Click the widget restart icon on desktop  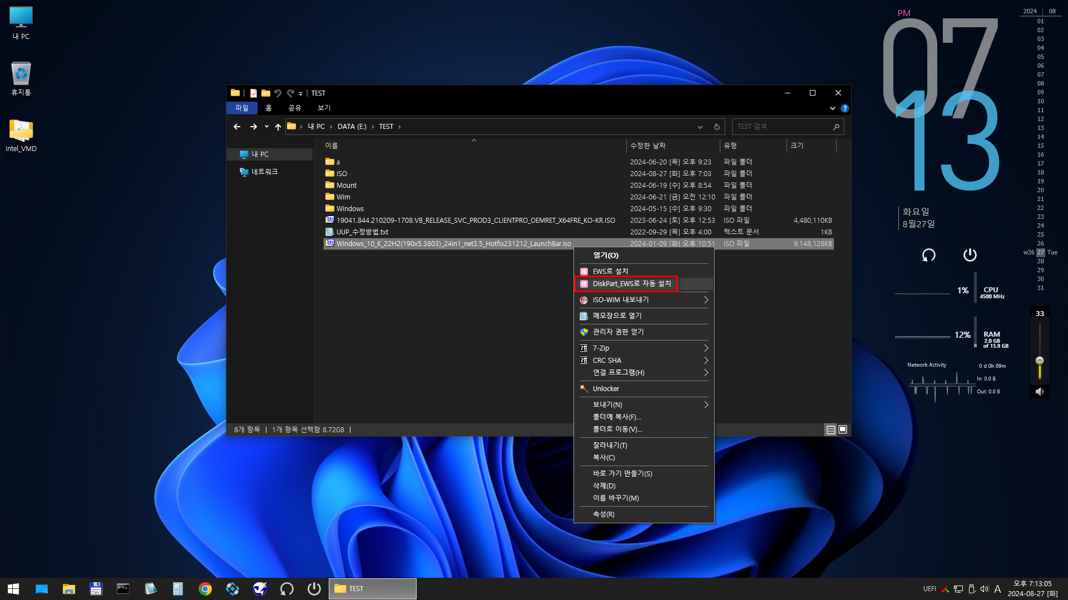coord(929,255)
